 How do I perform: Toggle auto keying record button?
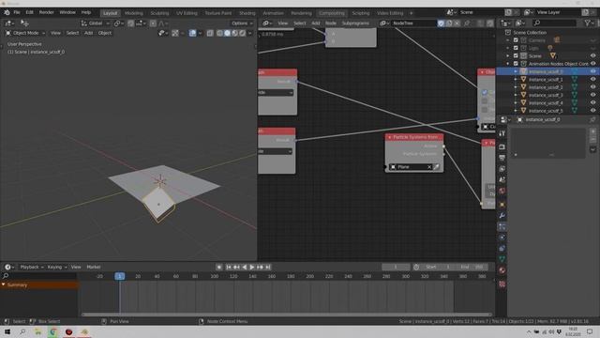pyautogui.click(x=218, y=267)
